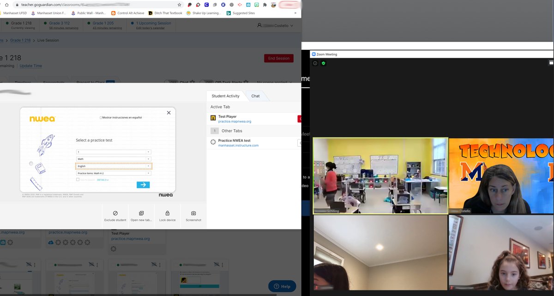Open the Control Alt Achieve bookmark

[x=128, y=13]
